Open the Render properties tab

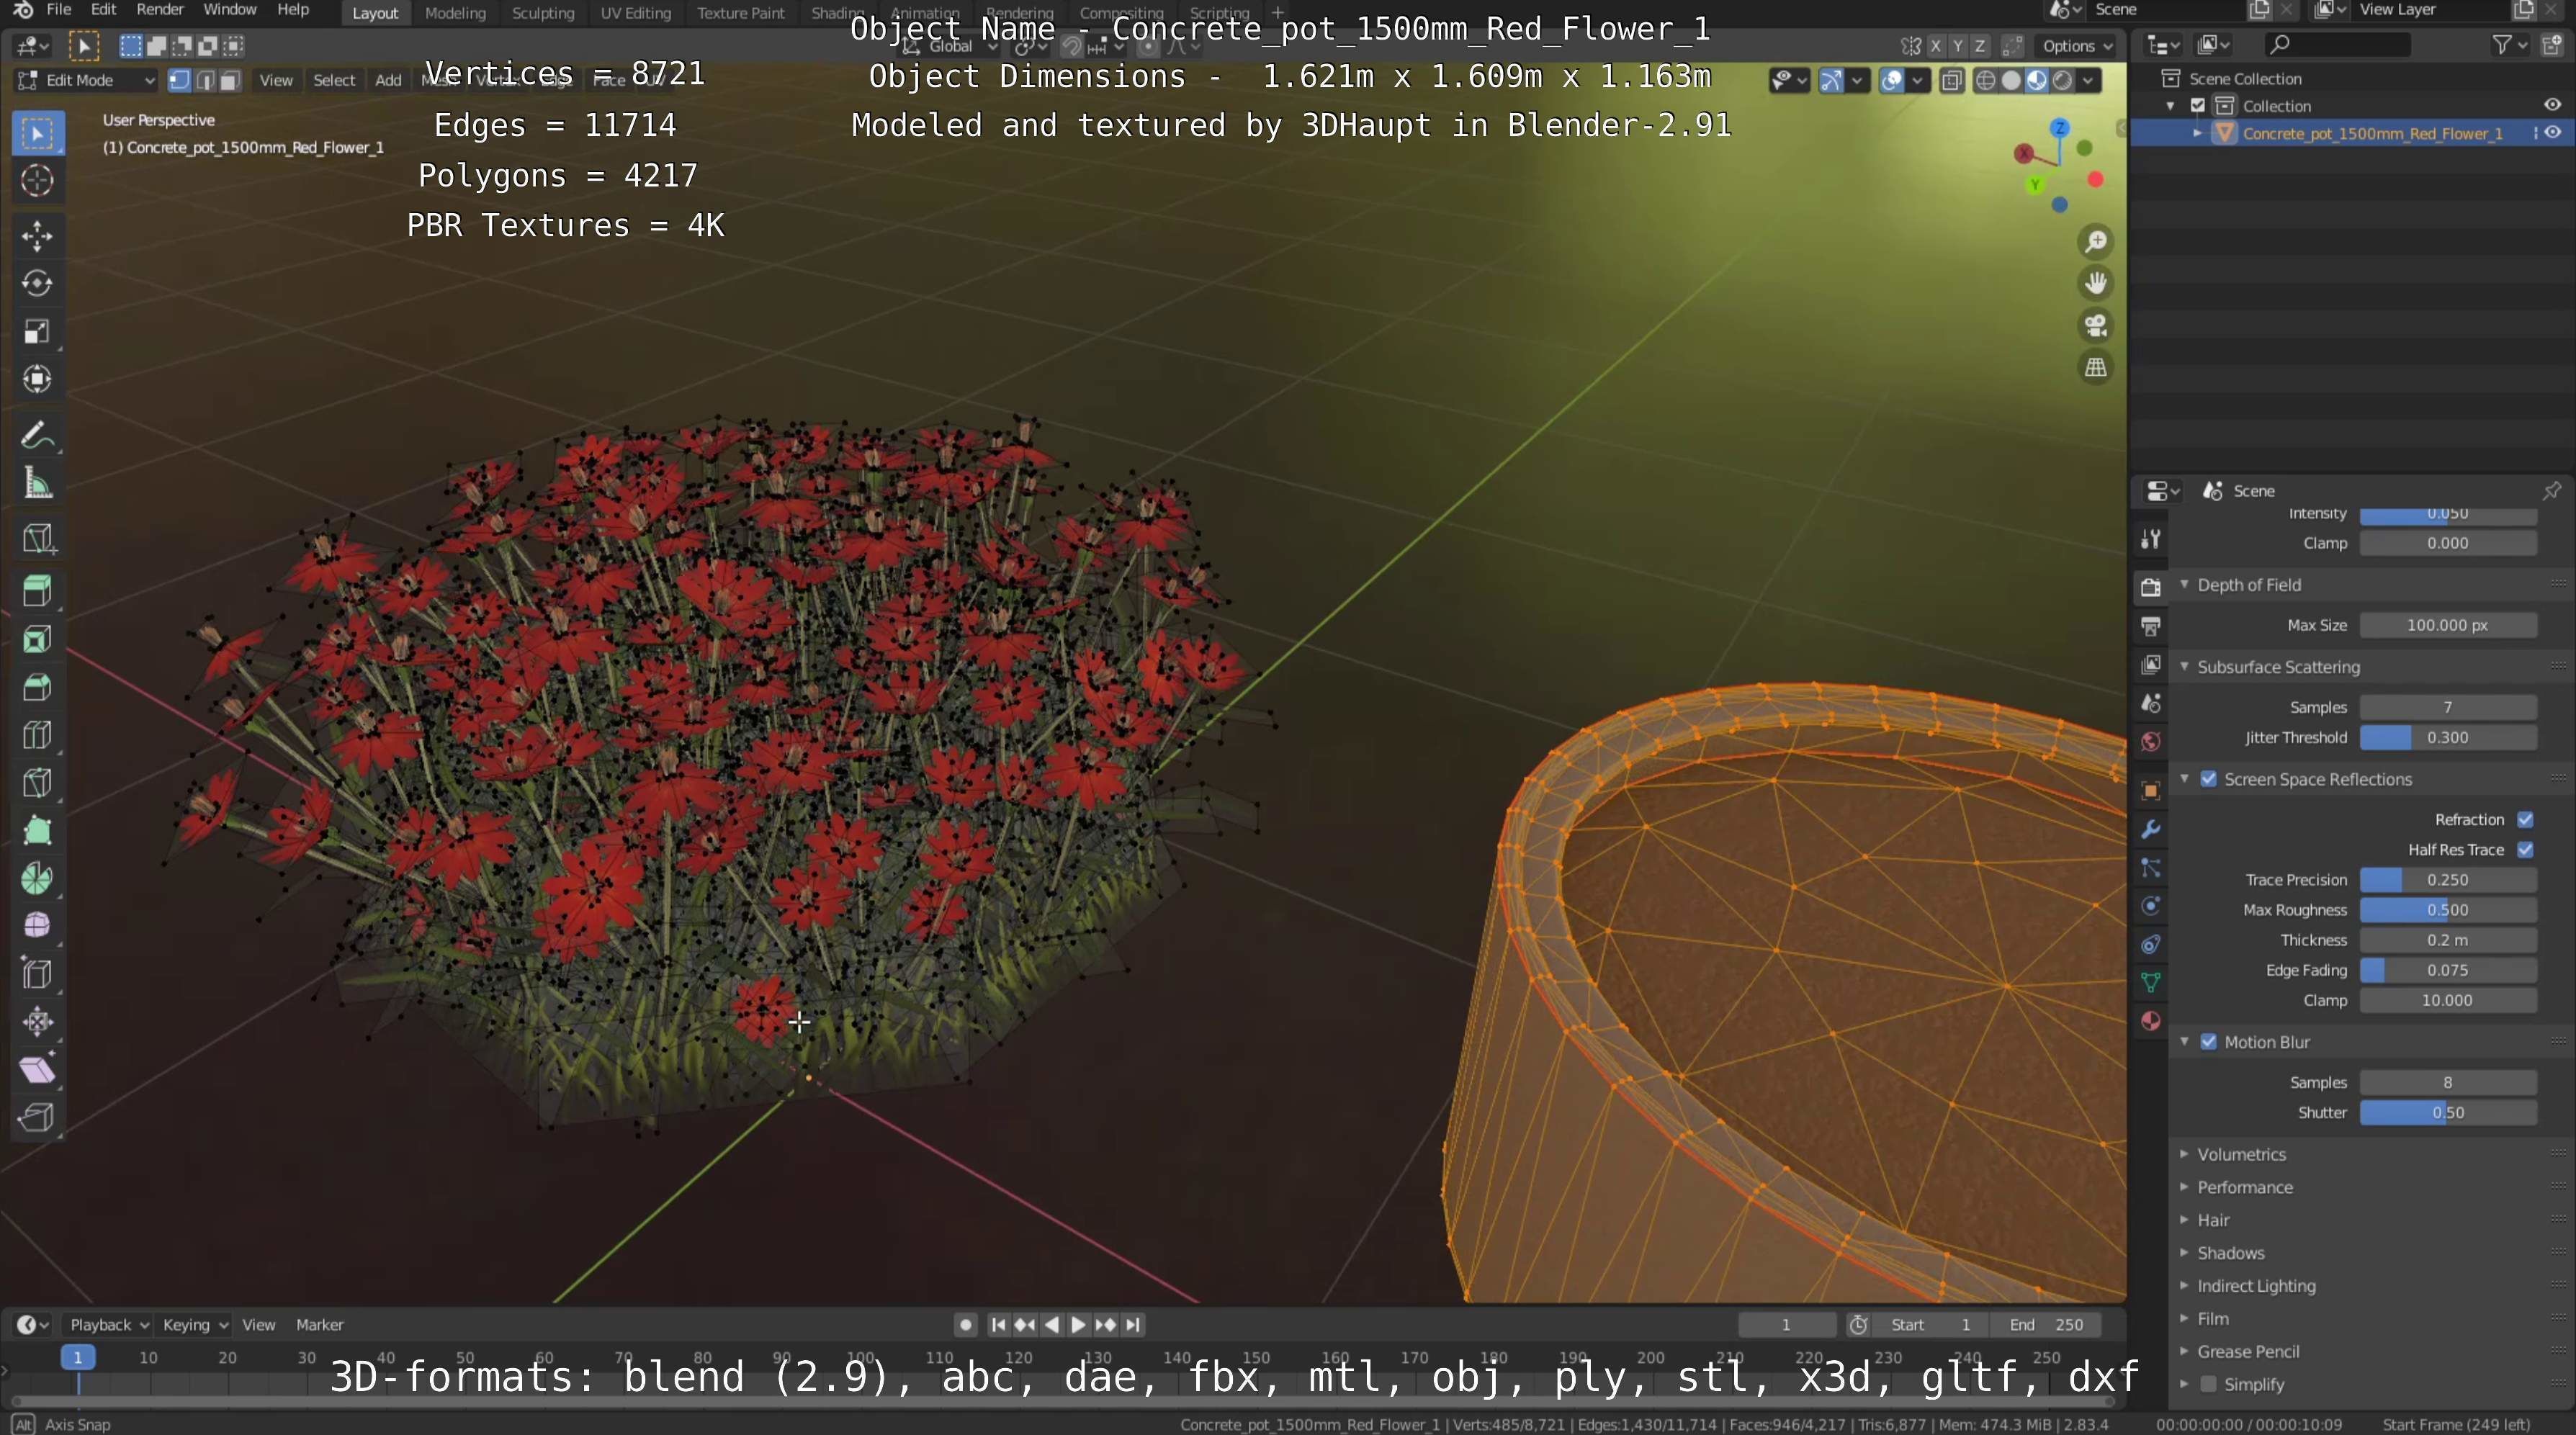(x=2151, y=587)
